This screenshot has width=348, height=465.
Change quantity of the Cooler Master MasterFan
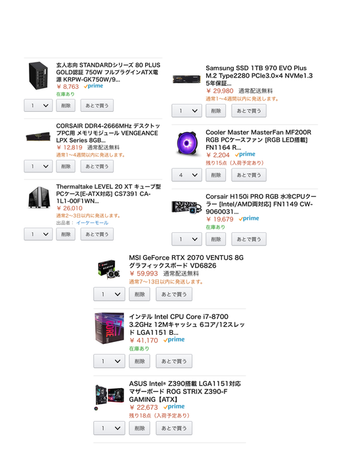tap(186, 175)
